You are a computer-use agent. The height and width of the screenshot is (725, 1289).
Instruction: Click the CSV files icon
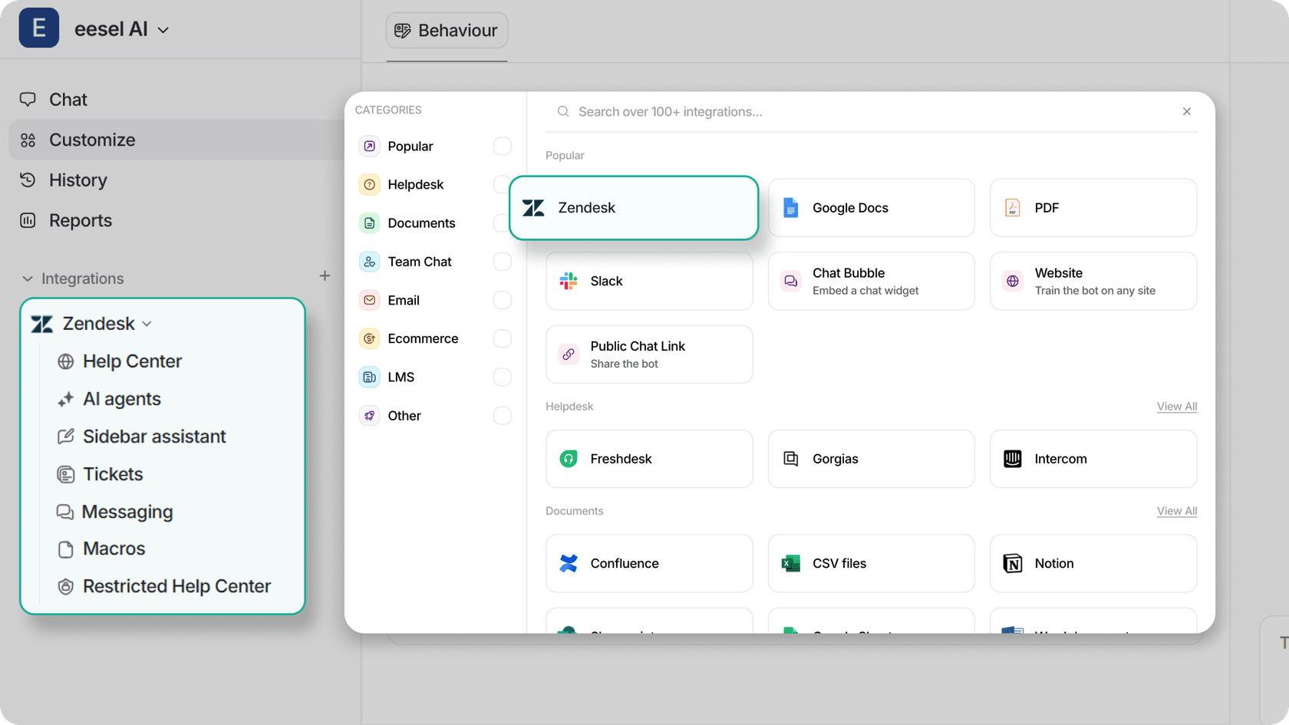pyautogui.click(x=790, y=563)
